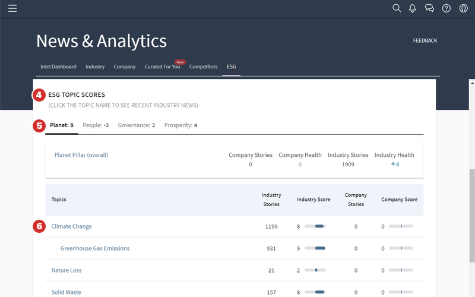
Task: Select the Company tab
Action: pyautogui.click(x=125, y=67)
